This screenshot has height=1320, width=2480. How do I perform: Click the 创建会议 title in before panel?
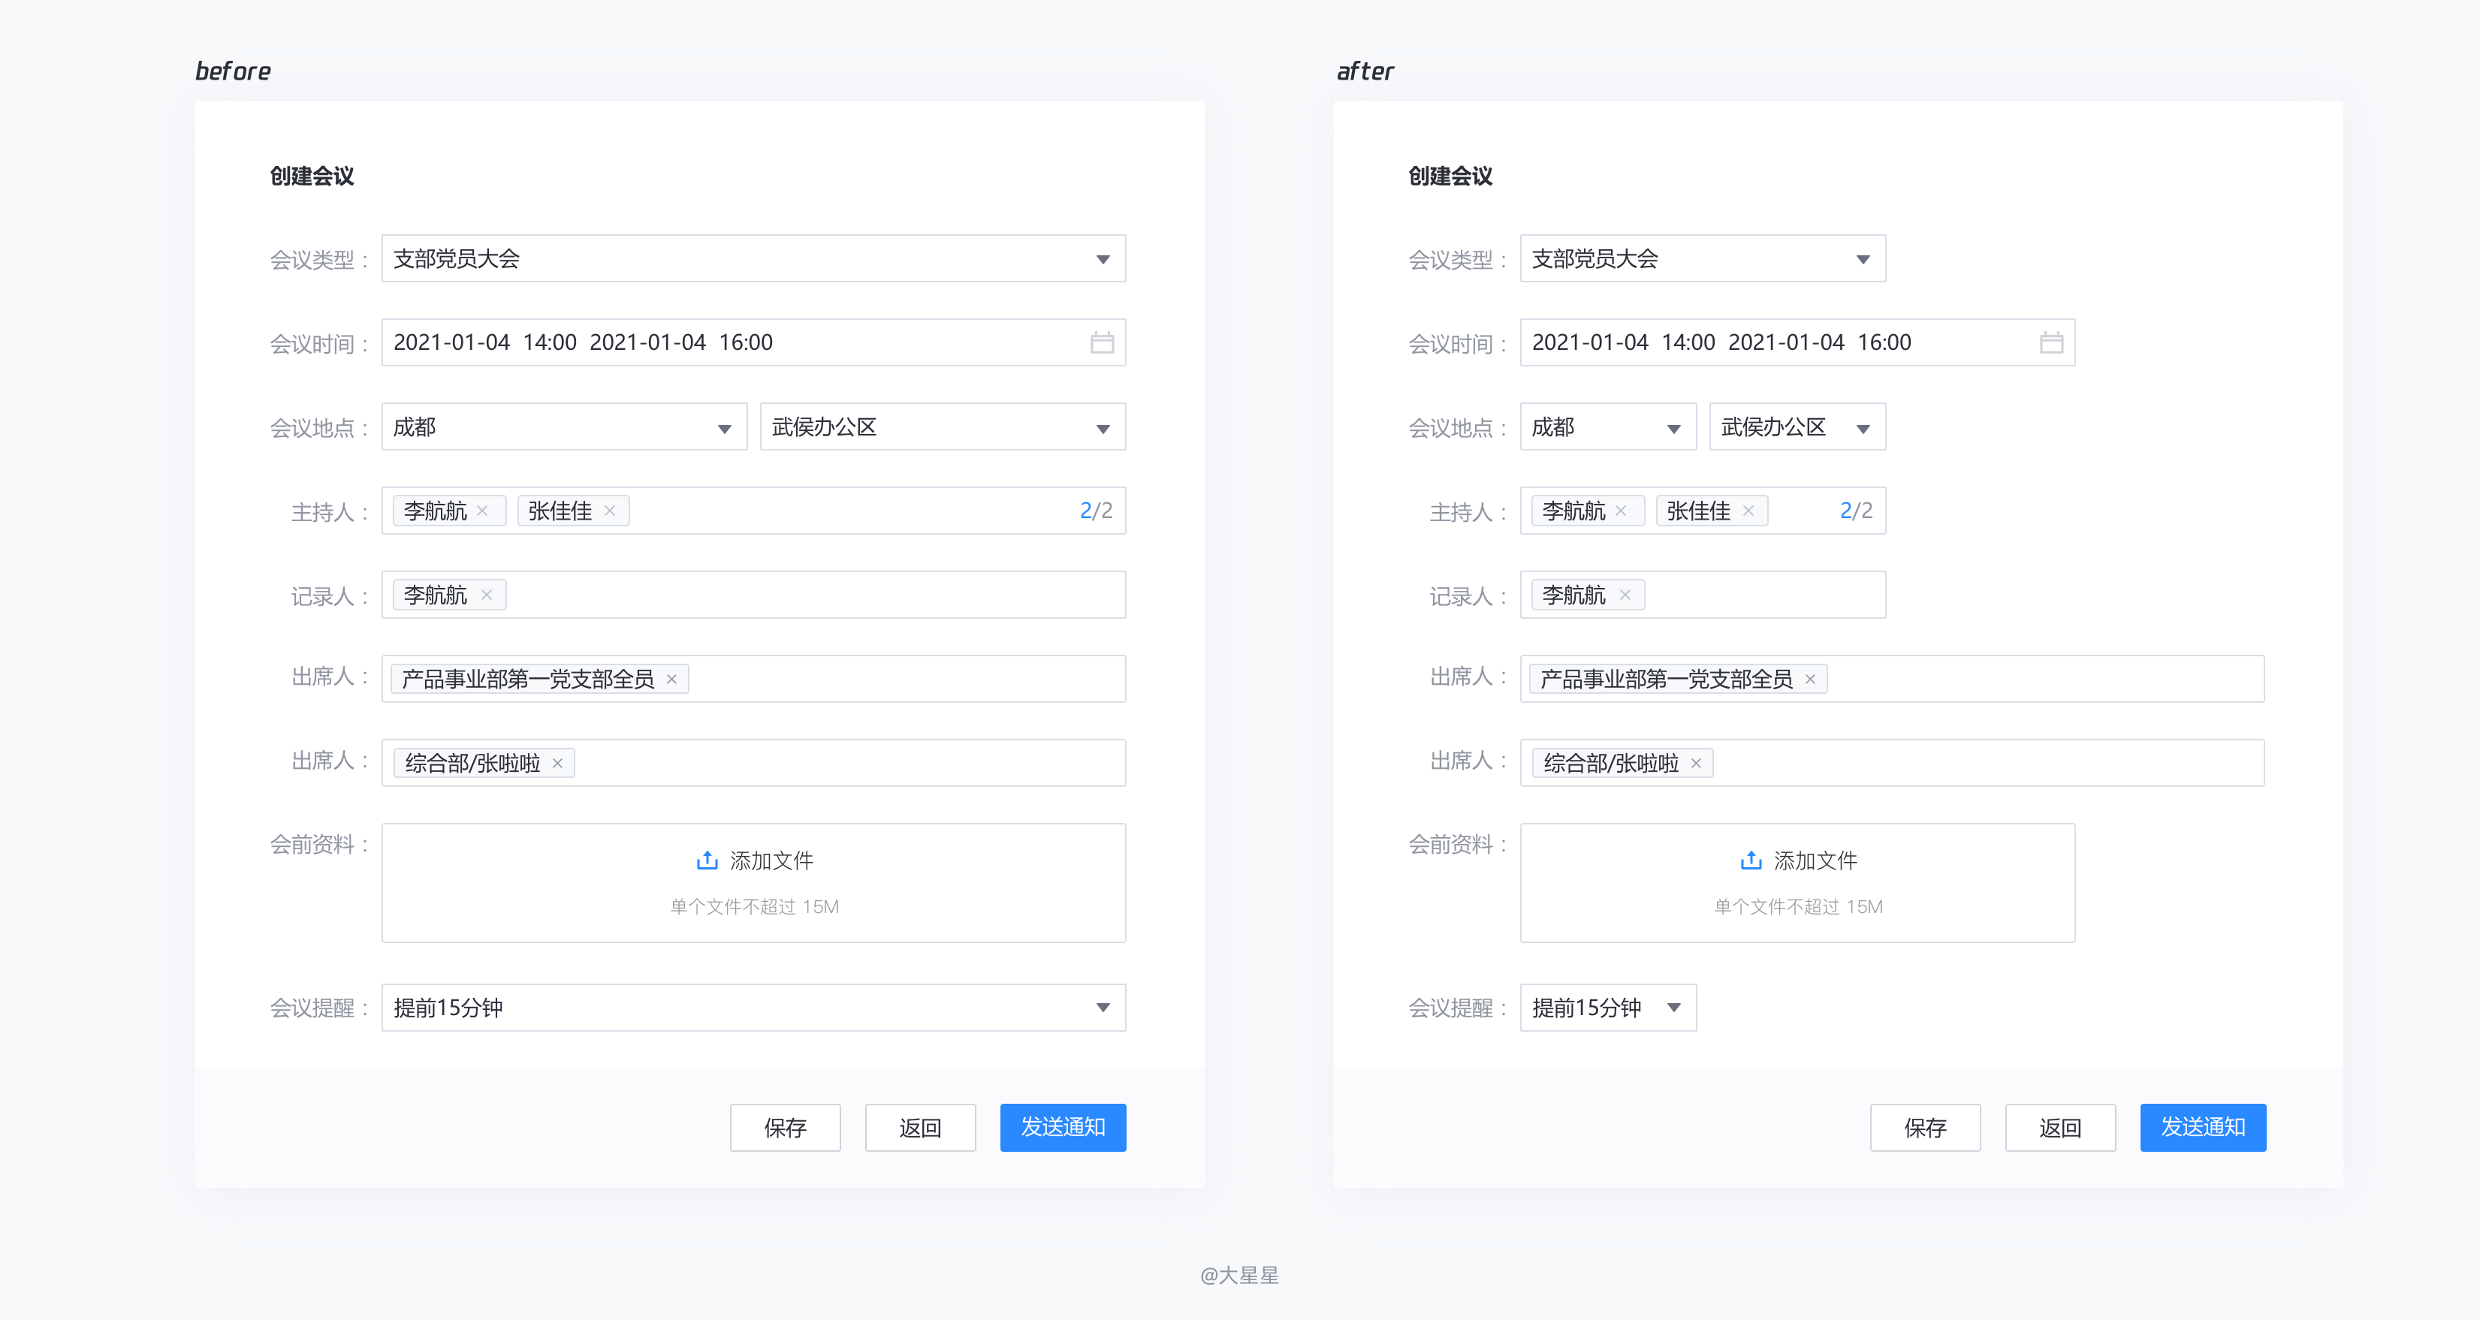312,176
